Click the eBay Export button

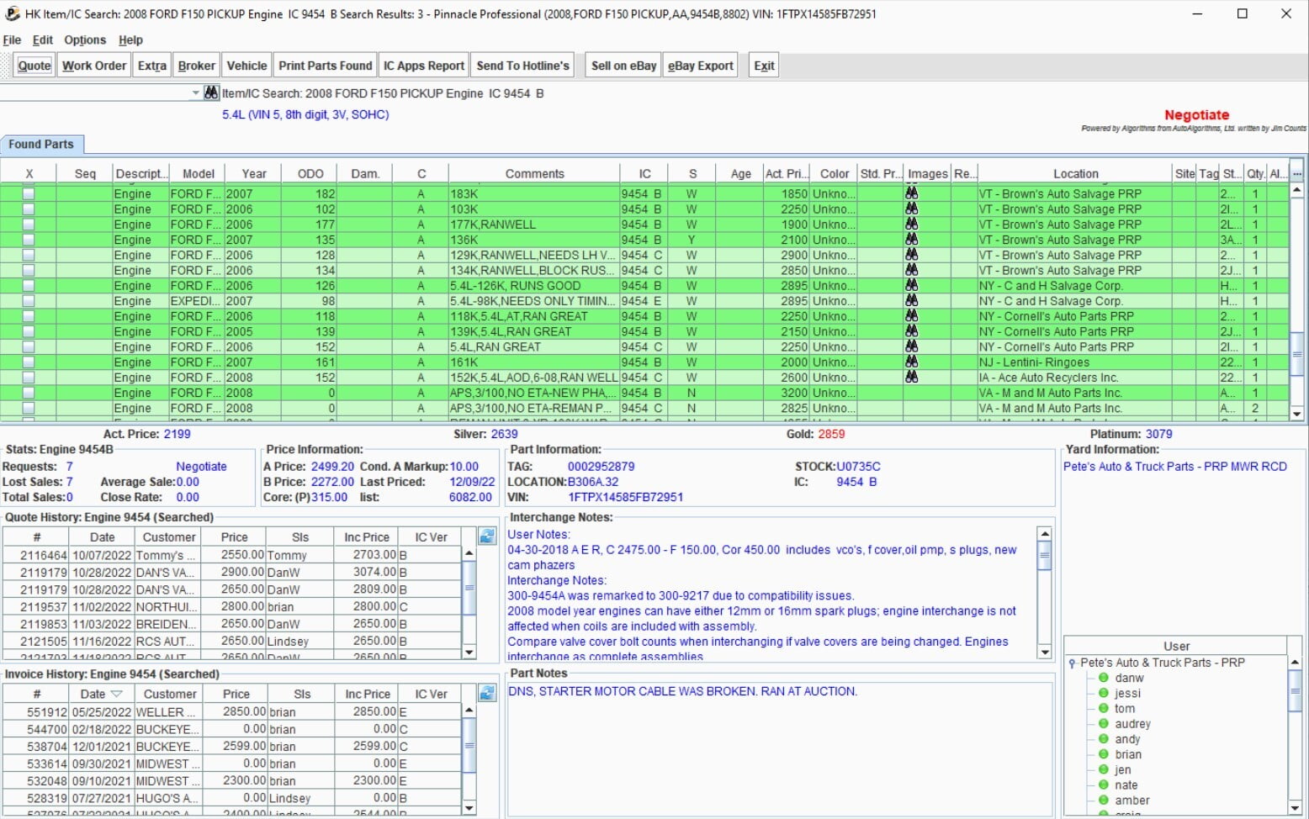[701, 66]
